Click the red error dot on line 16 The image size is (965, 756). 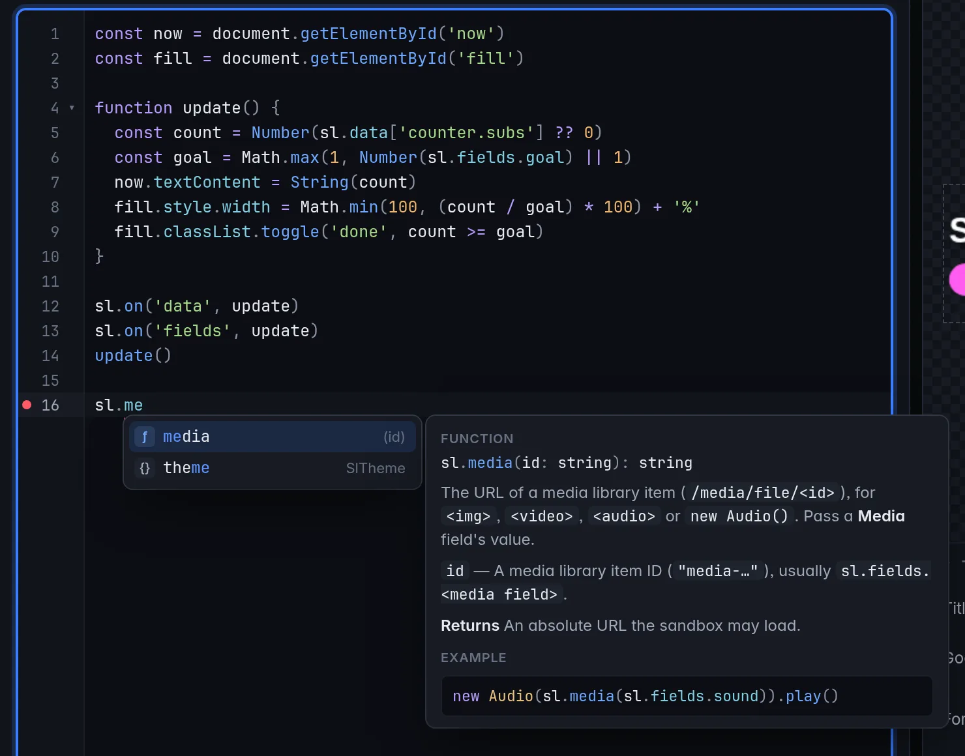[x=27, y=405]
